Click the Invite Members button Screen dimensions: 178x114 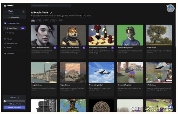click(14, 17)
